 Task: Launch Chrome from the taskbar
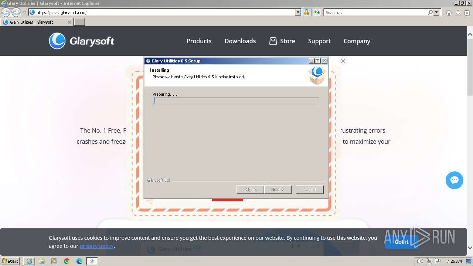click(67, 261)
